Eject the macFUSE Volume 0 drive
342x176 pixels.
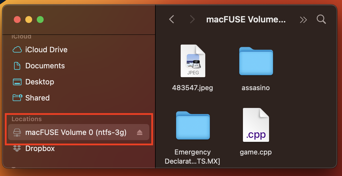pyautogui.click(x=140, y=132)
